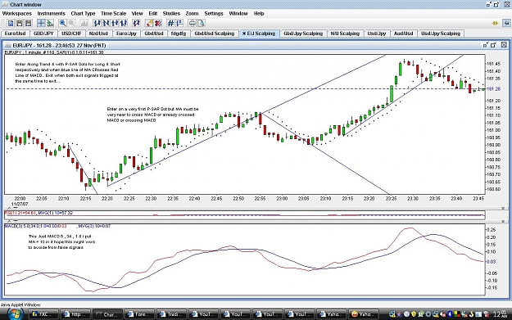Viewport: 512px width, 320px height.
Task: Click the new chart document icon
Action: click(11, 23)
